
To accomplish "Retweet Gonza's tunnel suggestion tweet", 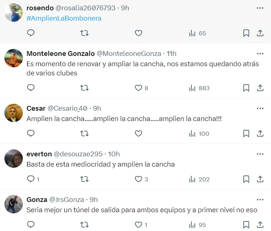I will (84, 225).
